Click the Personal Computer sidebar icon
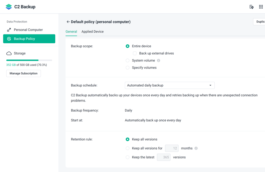Screen dimensions: 265x172 click(x=9, y=30)
